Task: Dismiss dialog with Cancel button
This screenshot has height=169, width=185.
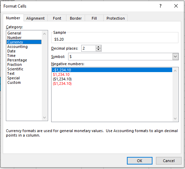Action: point(169,161)
